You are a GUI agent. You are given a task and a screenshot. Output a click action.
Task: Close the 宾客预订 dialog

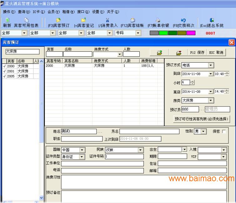(232, 42)
